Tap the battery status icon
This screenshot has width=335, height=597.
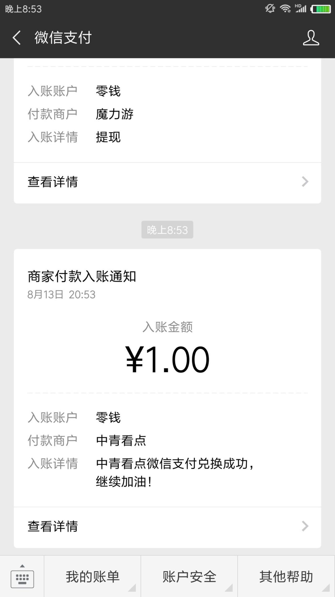pos(321,9)
